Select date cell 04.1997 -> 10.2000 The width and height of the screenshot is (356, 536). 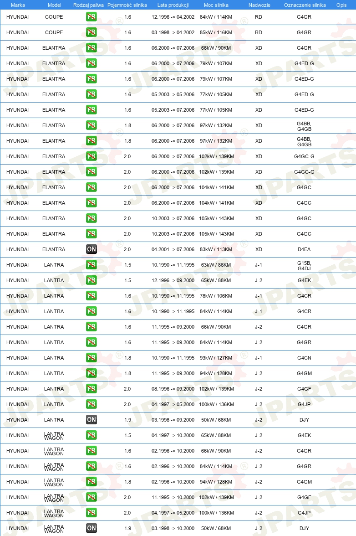(x=173, y=436)
